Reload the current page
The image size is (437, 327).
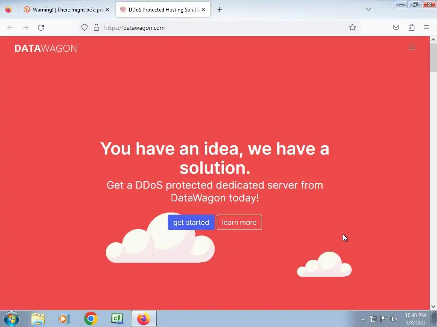click(41, 28)
